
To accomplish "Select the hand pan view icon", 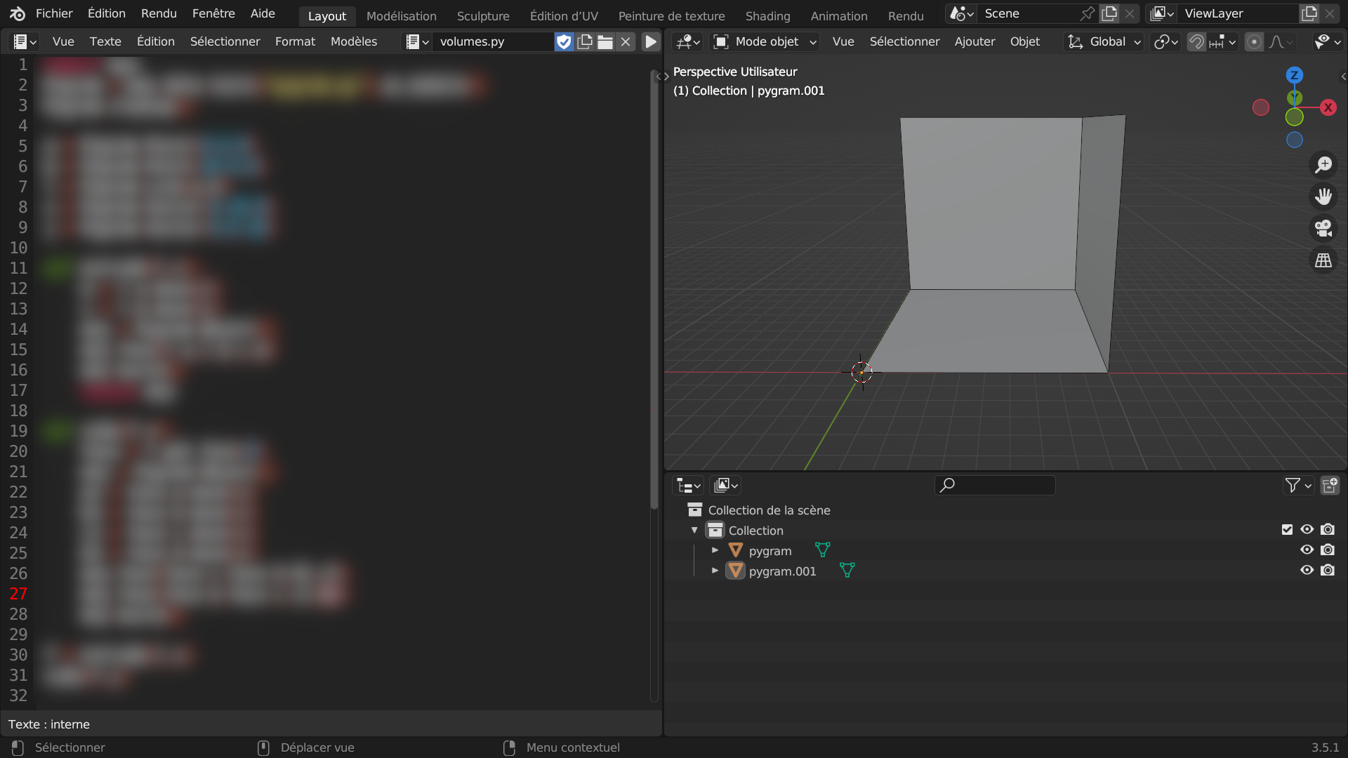I will click(1323, 197).
